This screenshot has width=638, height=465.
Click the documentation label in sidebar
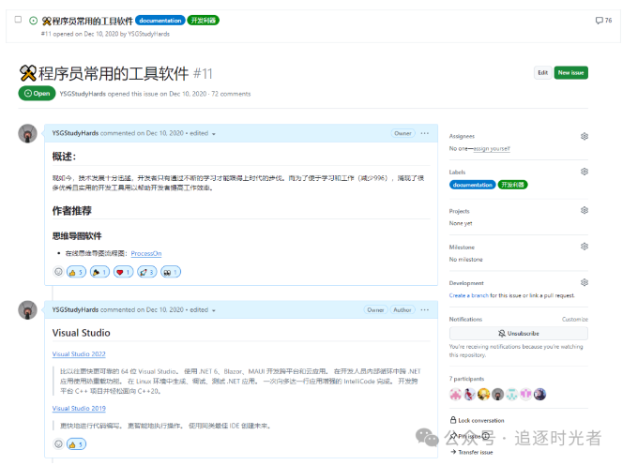[472, 185]
